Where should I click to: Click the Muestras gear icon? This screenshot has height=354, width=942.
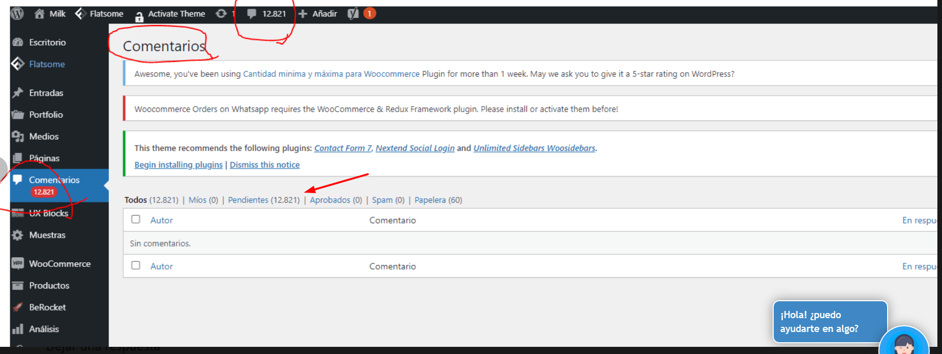pos(18,235)
